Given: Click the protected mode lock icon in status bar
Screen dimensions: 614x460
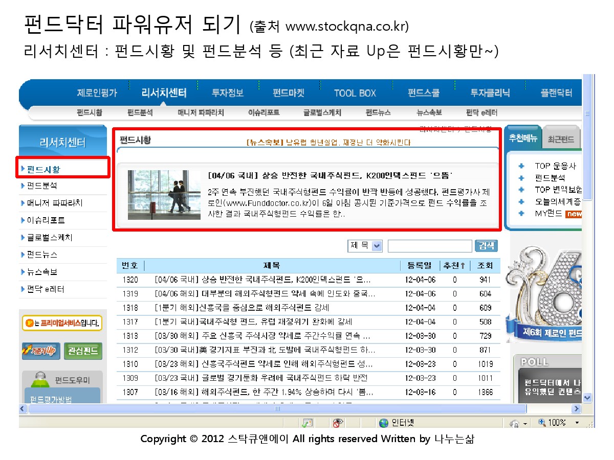Looking at the screenshot, I should (514, 423).
